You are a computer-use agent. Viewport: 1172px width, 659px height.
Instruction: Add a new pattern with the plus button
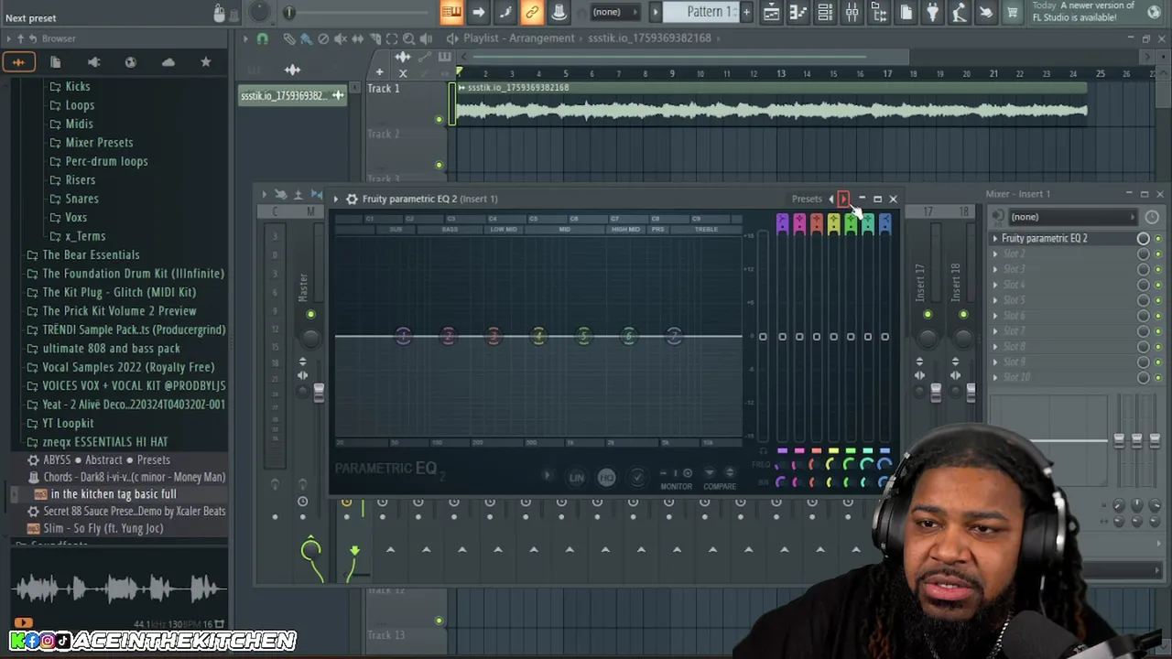pyautogui.click(x=746, y=12)
